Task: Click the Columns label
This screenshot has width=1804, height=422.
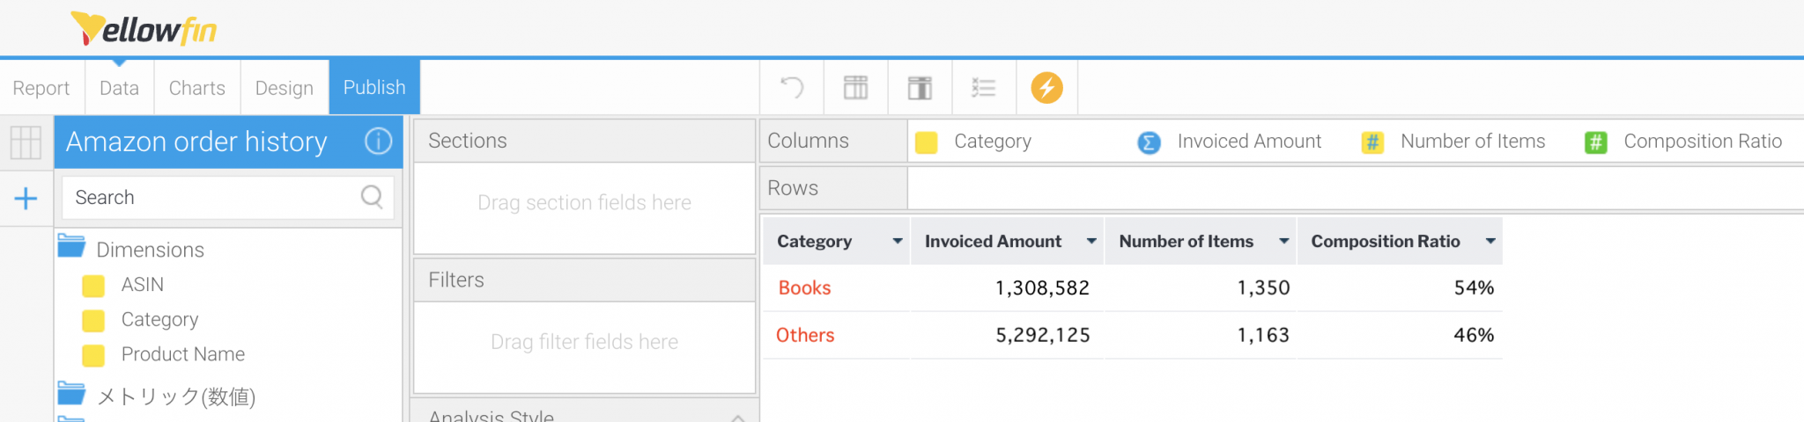Action: coord(808,141)
